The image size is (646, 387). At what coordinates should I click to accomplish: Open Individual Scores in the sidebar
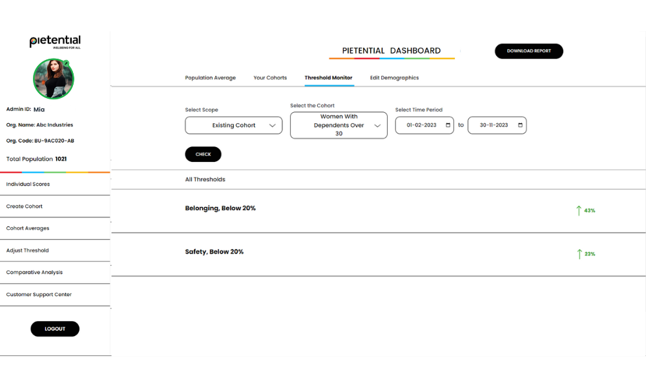tap(28, 184)
